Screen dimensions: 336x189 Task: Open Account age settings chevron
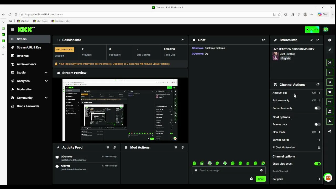click(319, 93)
